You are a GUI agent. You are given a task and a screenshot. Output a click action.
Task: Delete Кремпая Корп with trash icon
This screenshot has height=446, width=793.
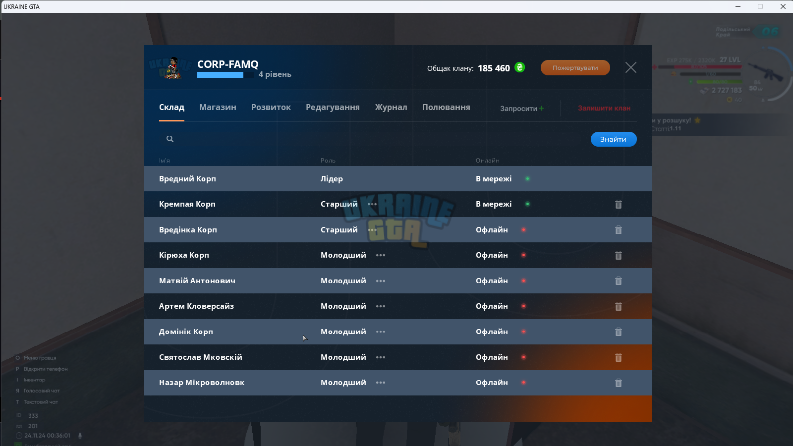(618, 204)
